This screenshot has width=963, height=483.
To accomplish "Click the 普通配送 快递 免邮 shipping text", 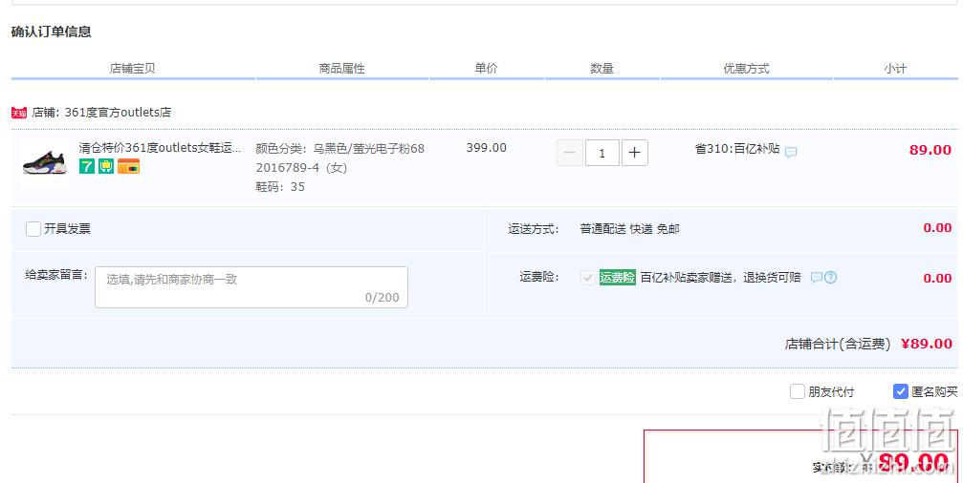I will point(629,229).
